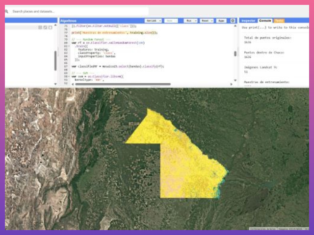Click the left panel scroll-down arrow

click(55, 85)
